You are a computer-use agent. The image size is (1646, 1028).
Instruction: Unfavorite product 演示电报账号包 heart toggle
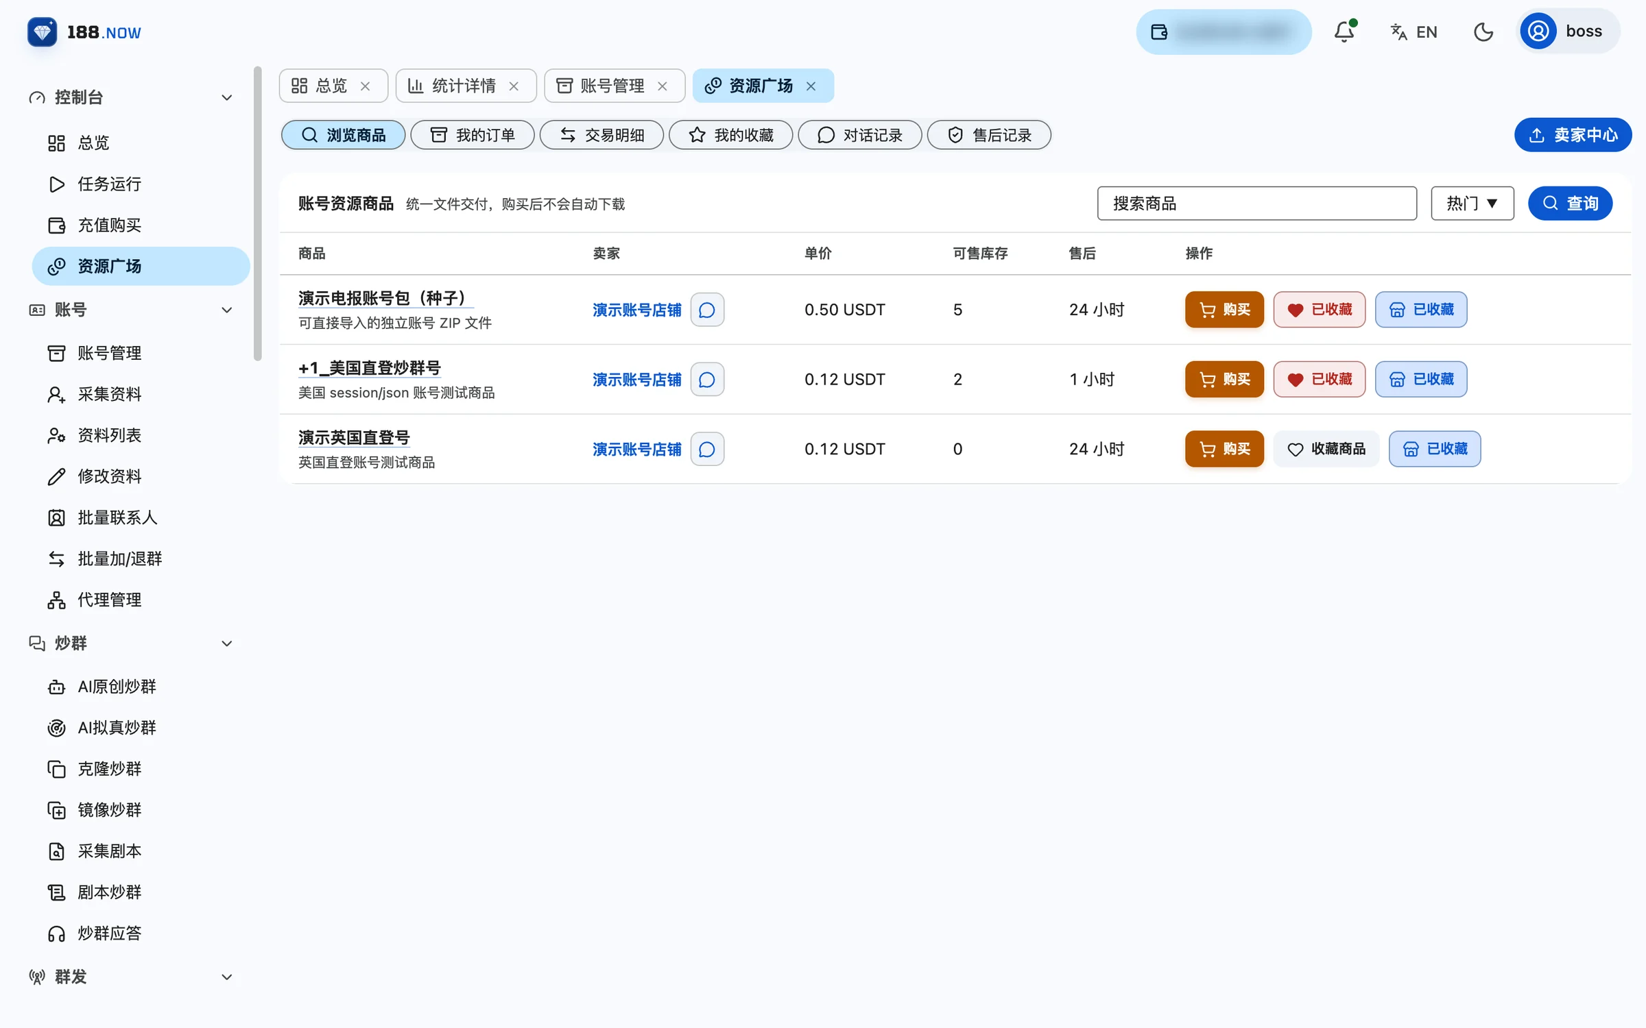click(1320, 310)
